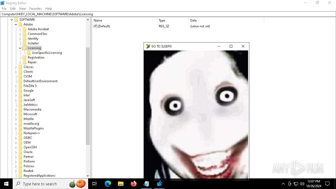336x189 pixels.
Task: Click the Type column header
Action: point(173,20)
